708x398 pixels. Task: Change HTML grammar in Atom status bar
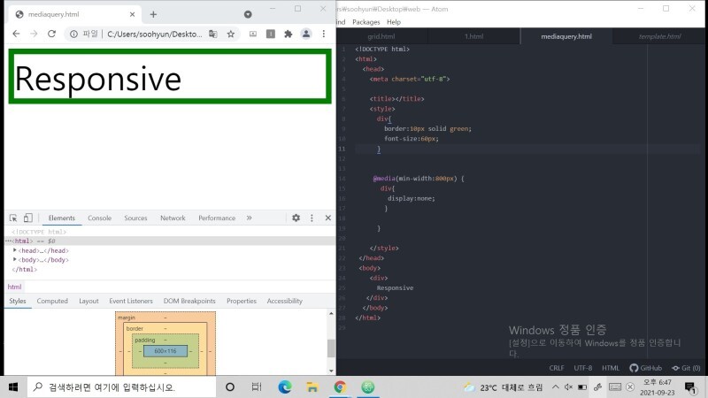pos(611,368)
